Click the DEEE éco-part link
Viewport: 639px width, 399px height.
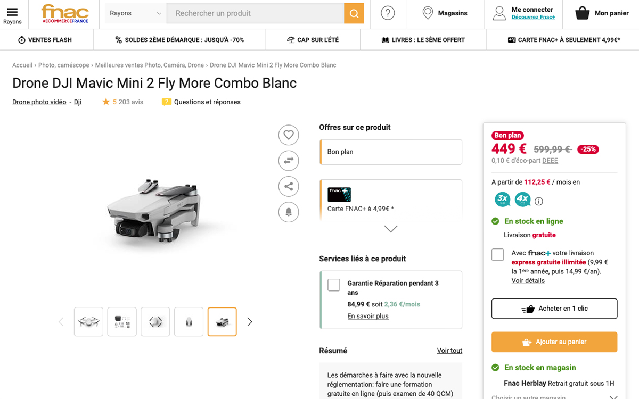(550, 160)
